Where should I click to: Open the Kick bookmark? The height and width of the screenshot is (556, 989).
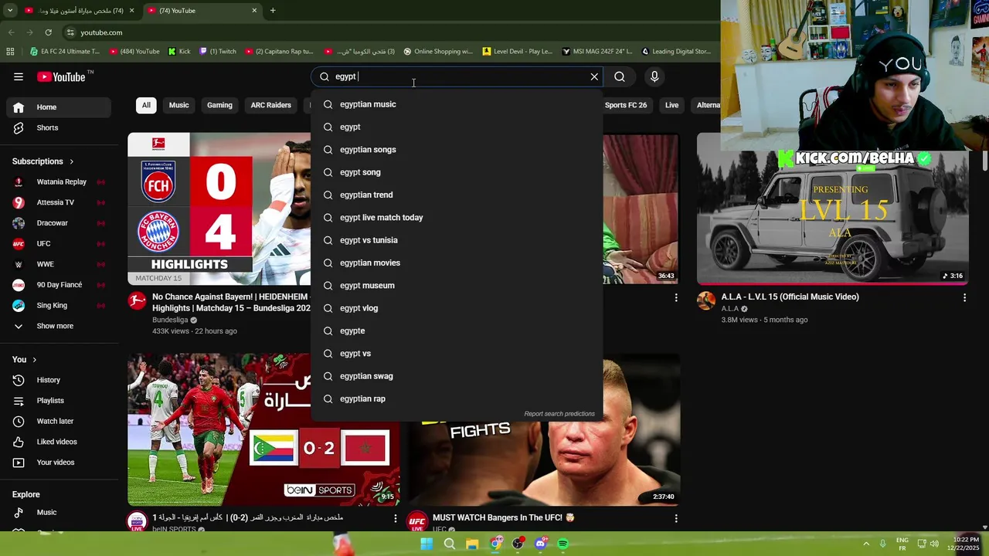179,52
